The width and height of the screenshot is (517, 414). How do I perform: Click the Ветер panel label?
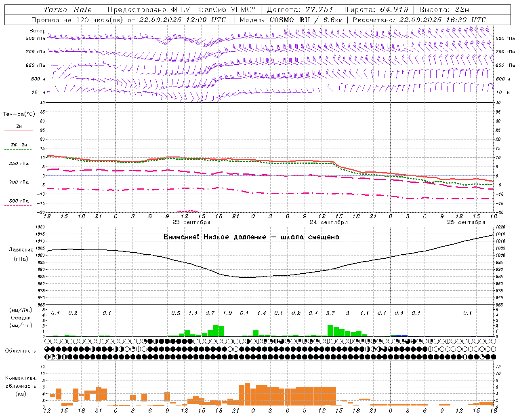click(x=37, y=31)
